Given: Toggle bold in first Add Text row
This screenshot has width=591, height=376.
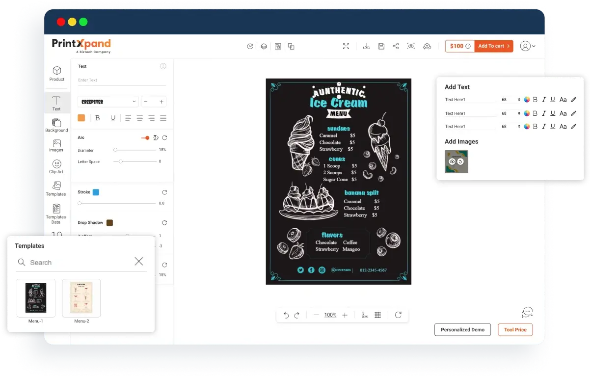Looking at the screenshot, I should pos(536,100).
